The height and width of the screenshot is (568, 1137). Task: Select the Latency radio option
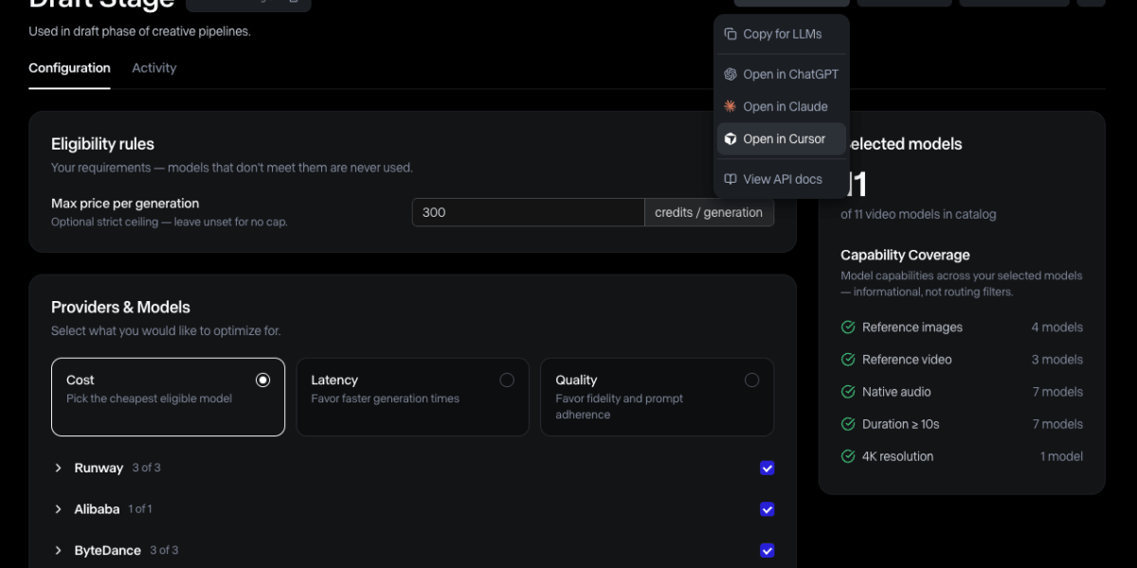pyautogui.click(x=507, y=380)
